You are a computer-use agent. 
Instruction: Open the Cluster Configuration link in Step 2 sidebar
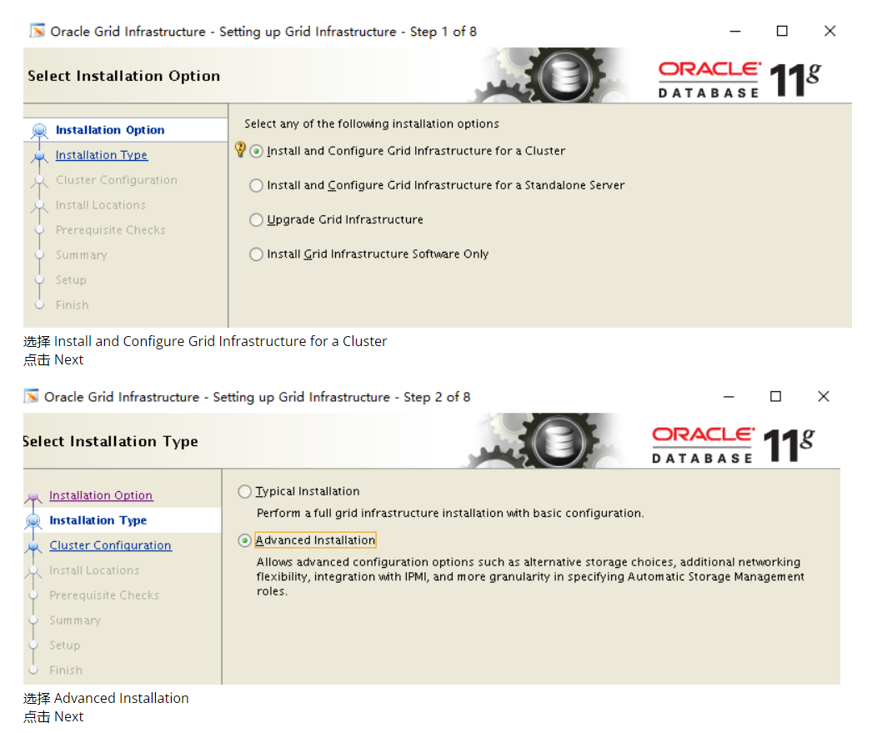[x=110, y=545]
